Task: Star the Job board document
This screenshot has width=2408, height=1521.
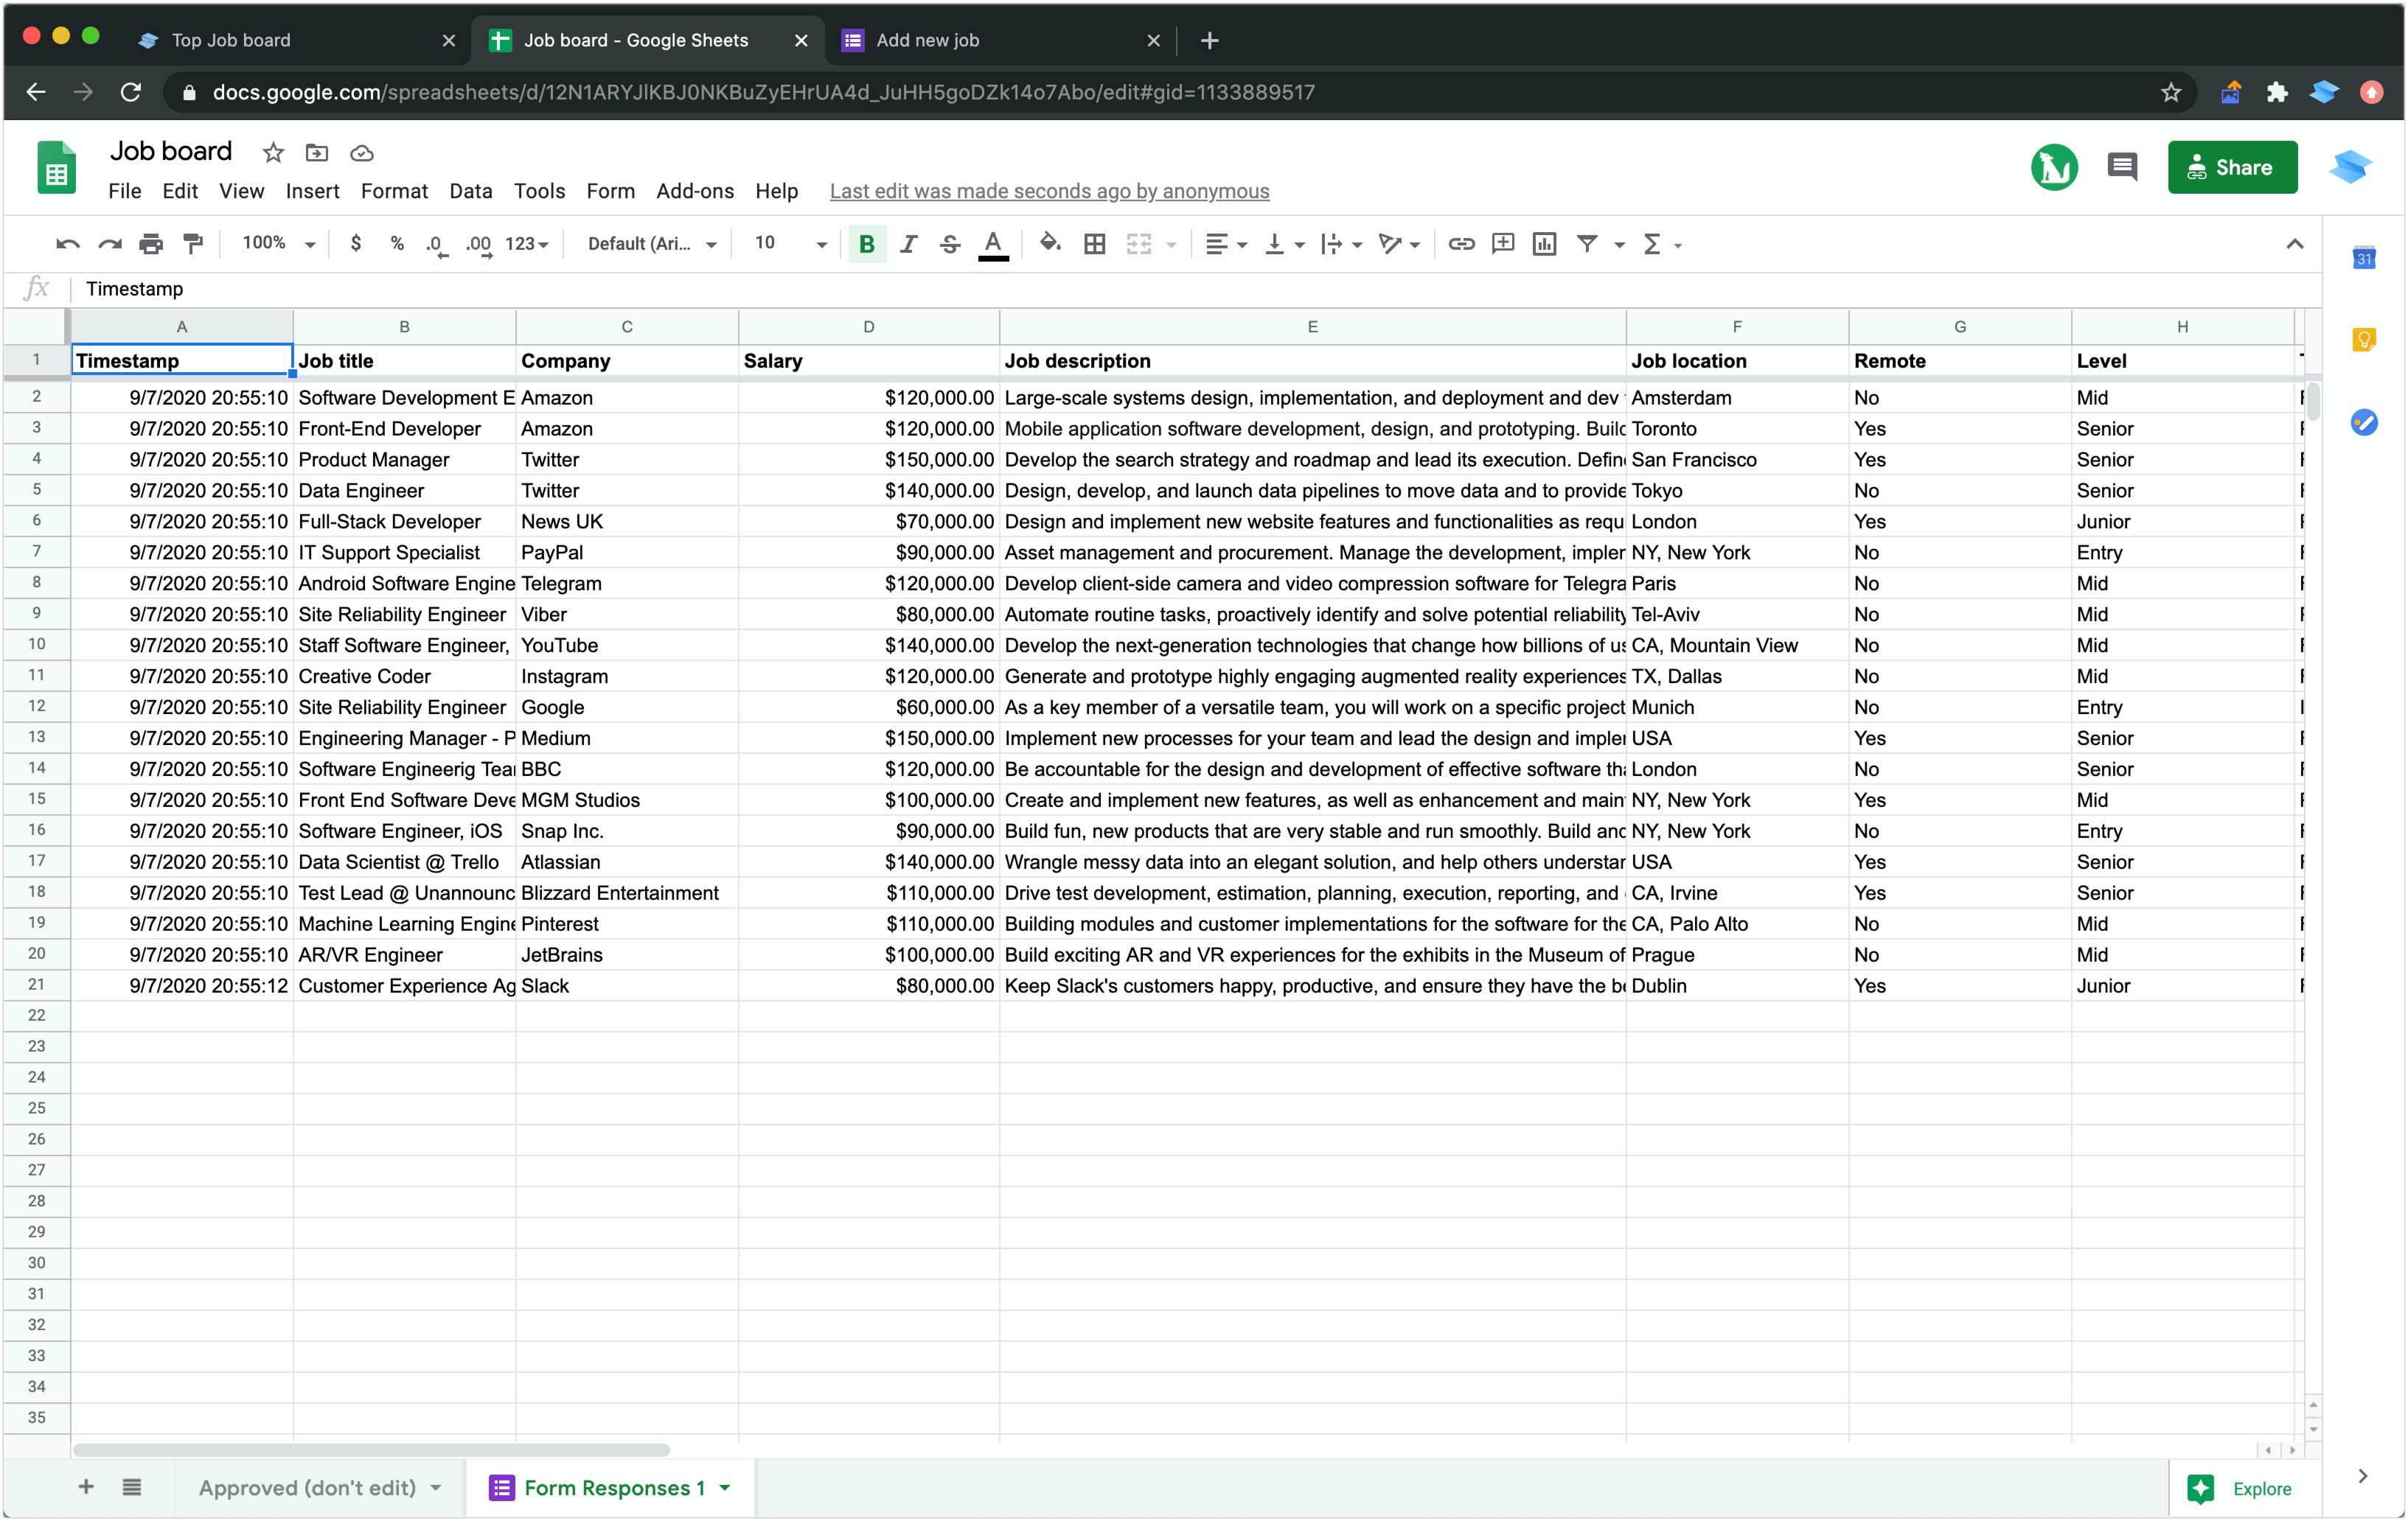Action: click(273, 153)
